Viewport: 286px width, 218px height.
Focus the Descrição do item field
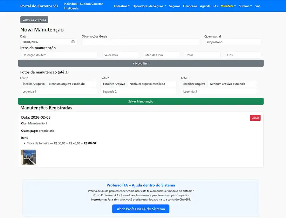(59, 55)
